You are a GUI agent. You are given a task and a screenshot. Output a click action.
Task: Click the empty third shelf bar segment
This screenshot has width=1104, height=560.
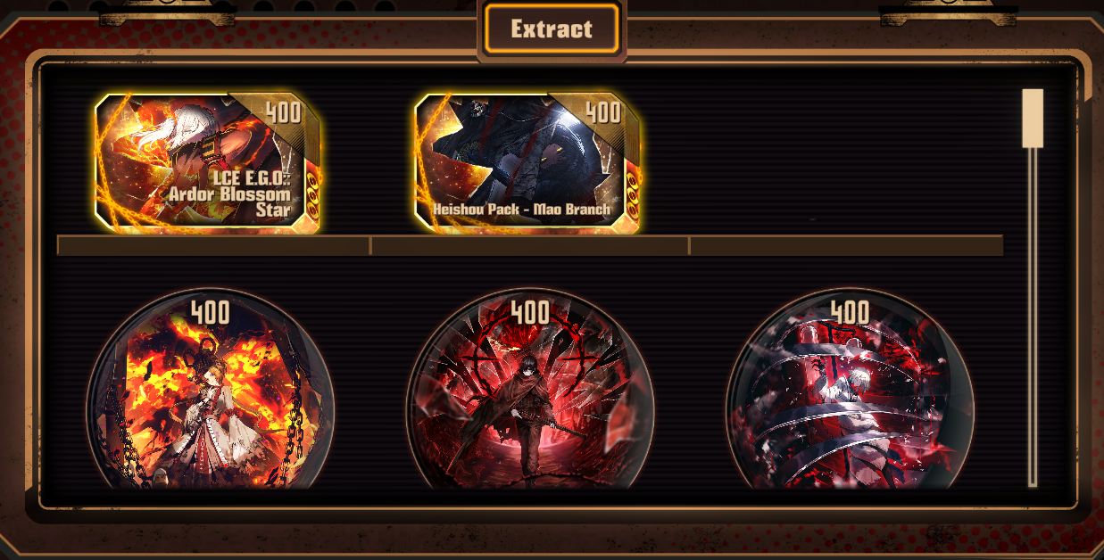tap(847, 245)
